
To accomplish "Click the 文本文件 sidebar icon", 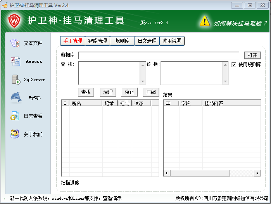I will coord(16,43).
